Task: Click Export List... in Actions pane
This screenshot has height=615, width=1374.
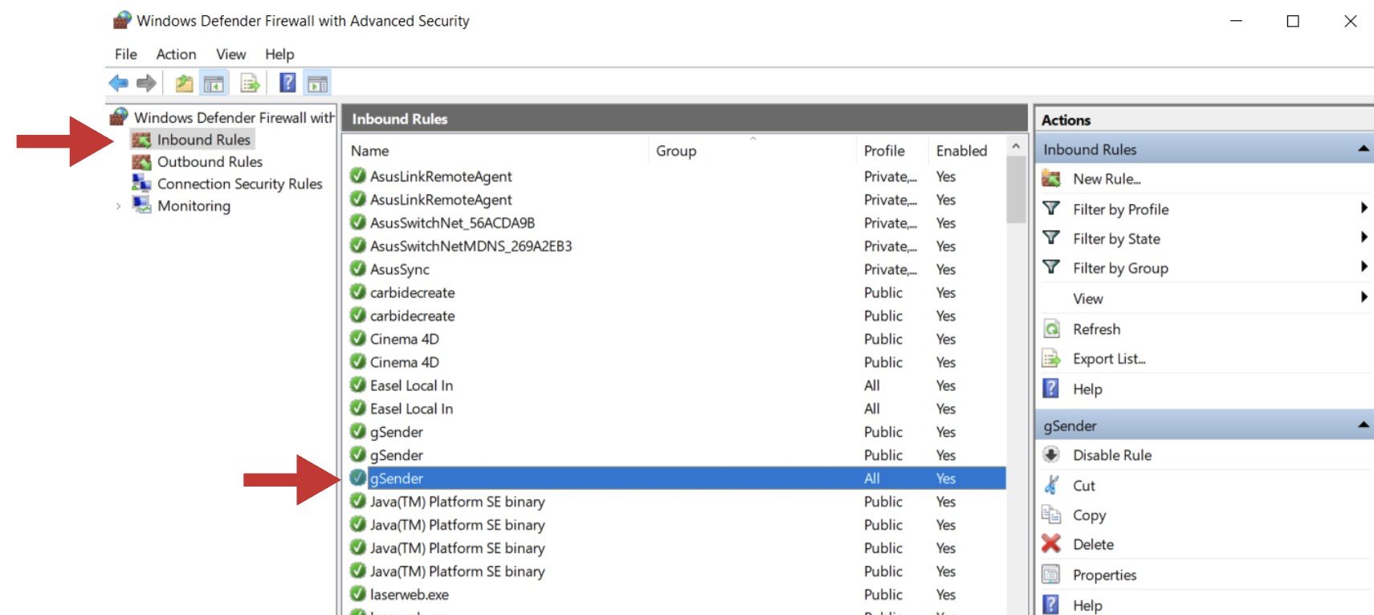Action: point(1109,359)
